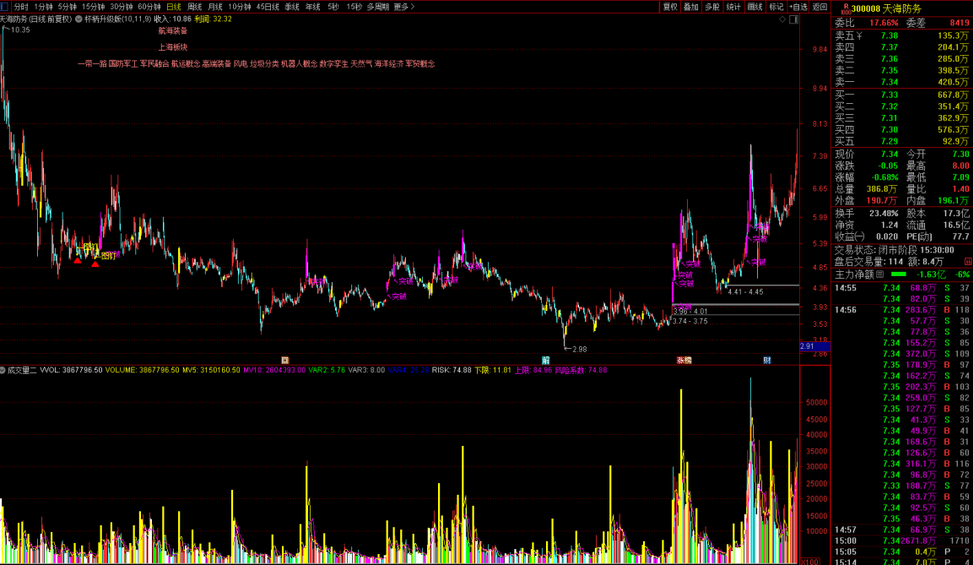Click the blue square icon at top-left corner
Viewport: 974px width, 565px height.
4,7
